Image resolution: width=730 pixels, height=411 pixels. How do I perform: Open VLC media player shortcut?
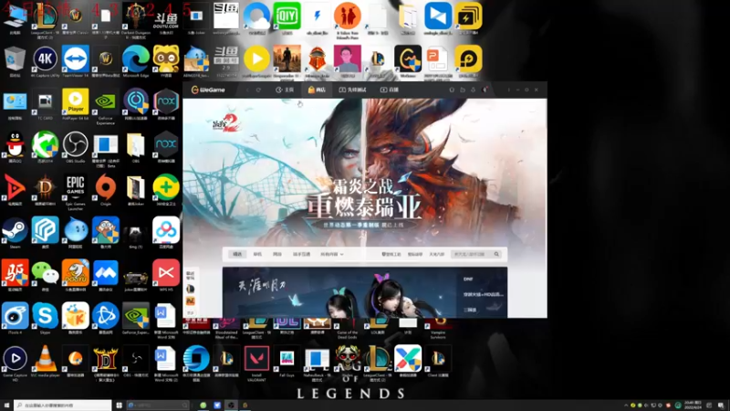(x=45, y=361)
